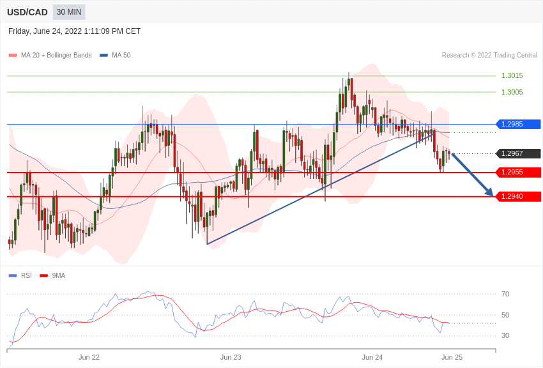Click the 9MA legend label
543x368 pixels.
coord(59,275)
